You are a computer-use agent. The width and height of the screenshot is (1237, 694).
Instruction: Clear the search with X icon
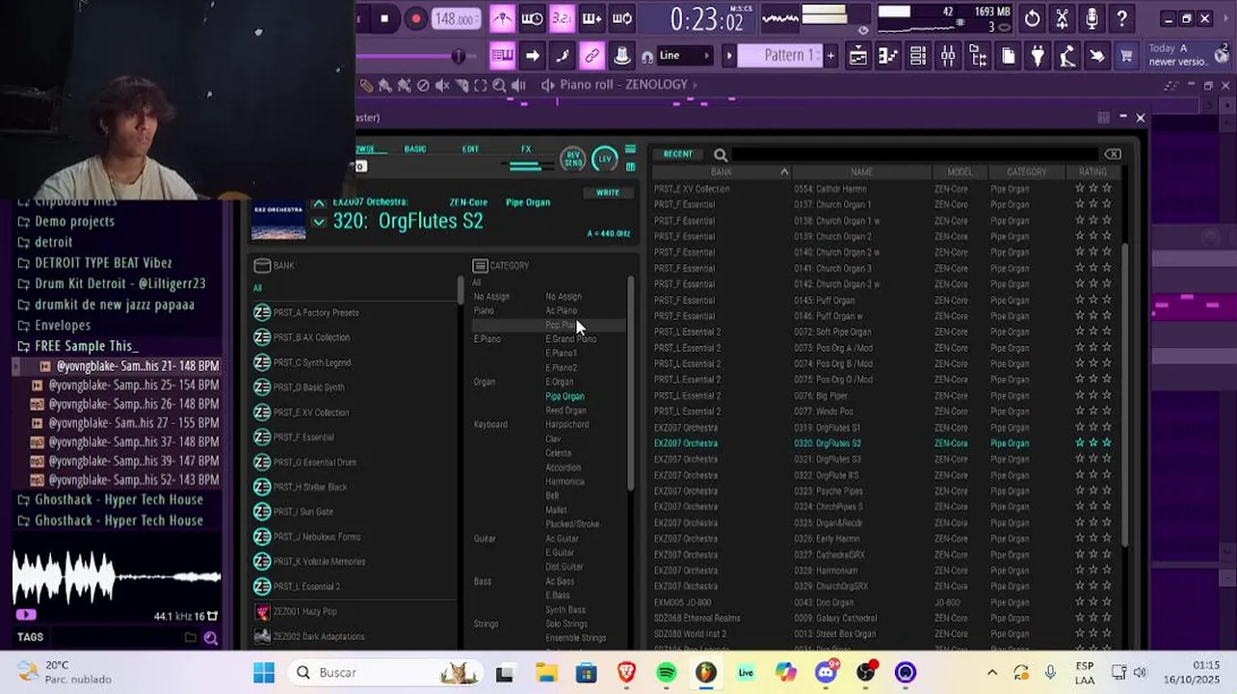pyautogui.click(x=1113, y=154)
